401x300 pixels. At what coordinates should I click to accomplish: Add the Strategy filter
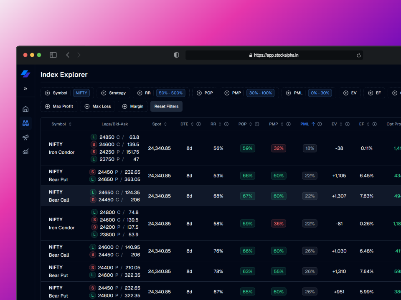coord(114,92)
